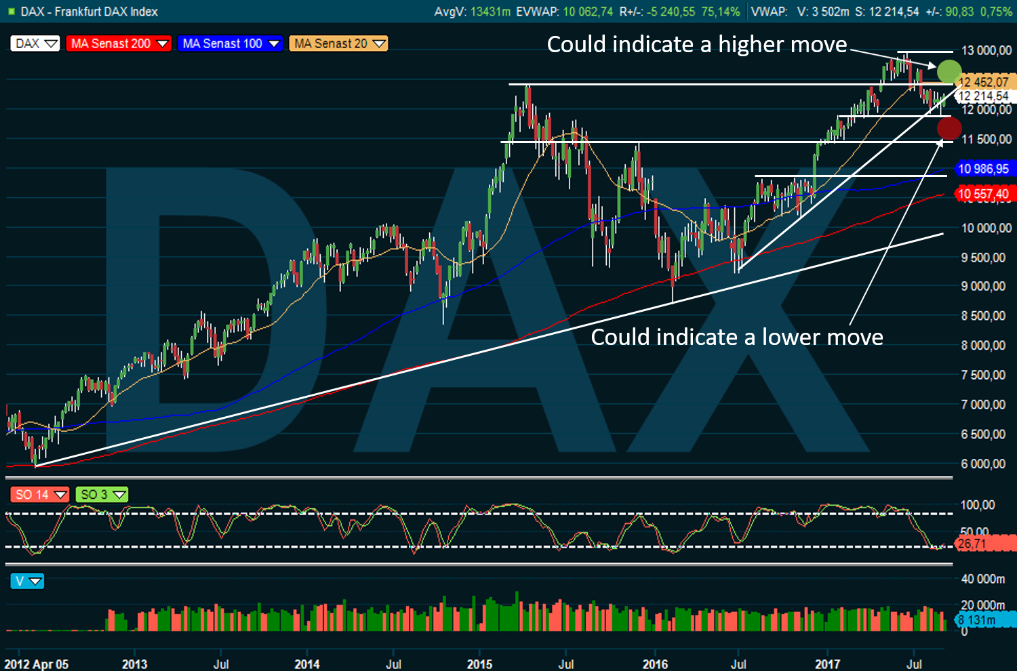Click the 2012 Apr 05 start date
This screenshot has height=671, width=1017.
point(37,664)
